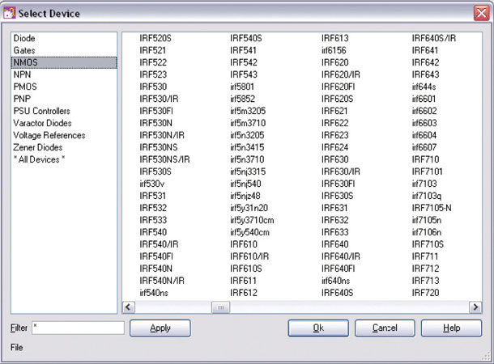Close the Select Device dialog

(479, 13)
